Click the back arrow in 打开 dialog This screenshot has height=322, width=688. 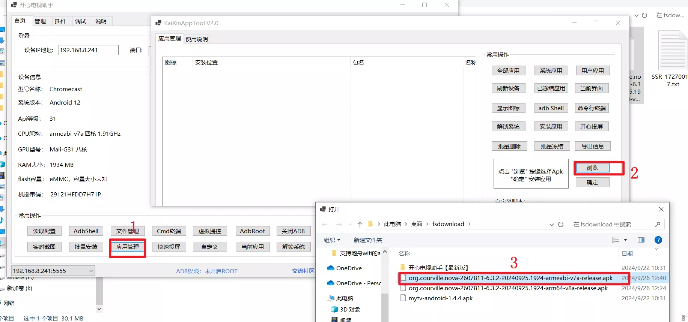click(325, 225)
